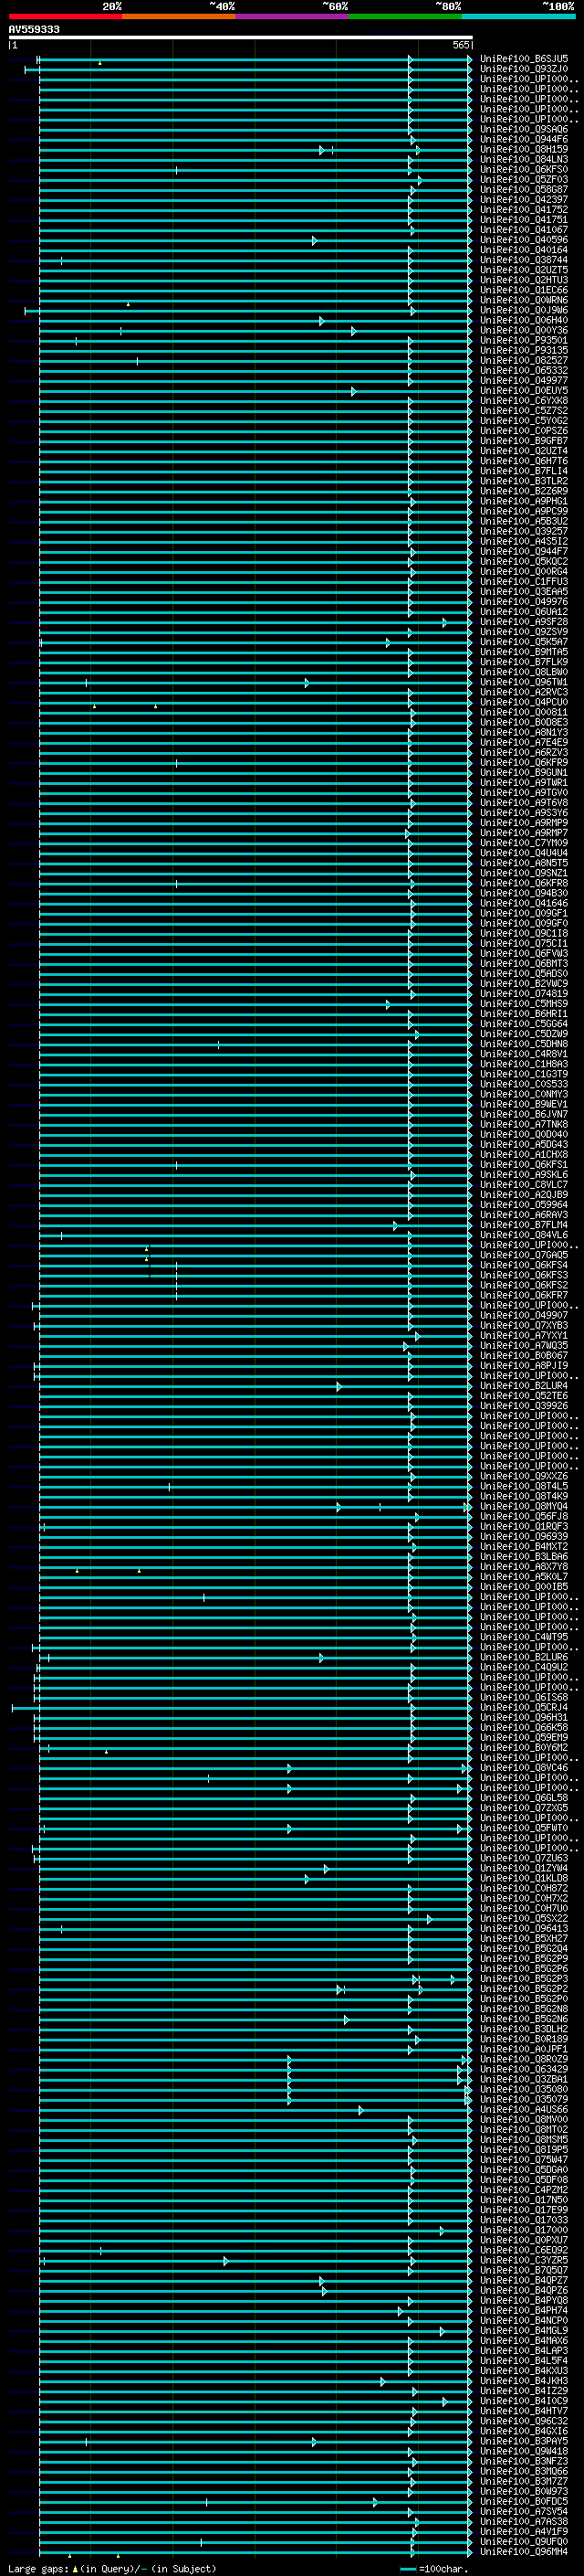
Task: Select the UniRef100_Q944F6 row label
Action: 524,139
